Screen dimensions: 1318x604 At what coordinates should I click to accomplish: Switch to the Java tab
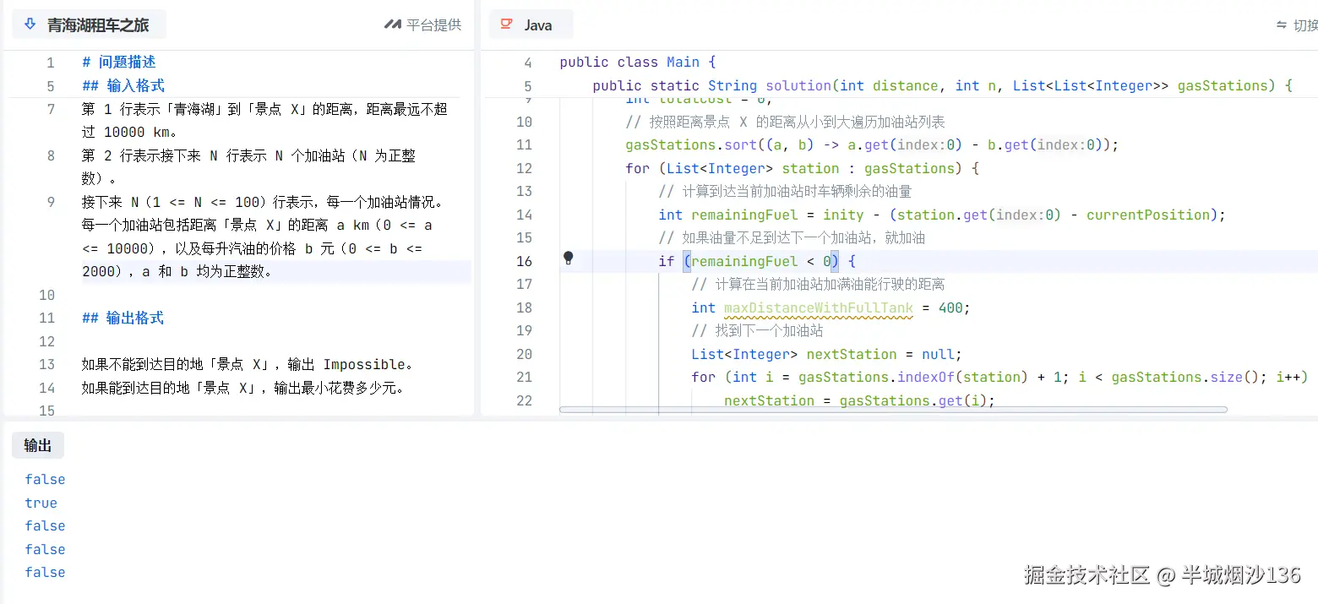point(531,24)
